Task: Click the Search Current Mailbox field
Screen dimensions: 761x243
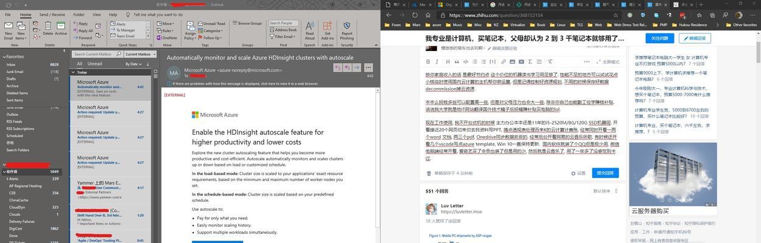Action: coord(96,54)
